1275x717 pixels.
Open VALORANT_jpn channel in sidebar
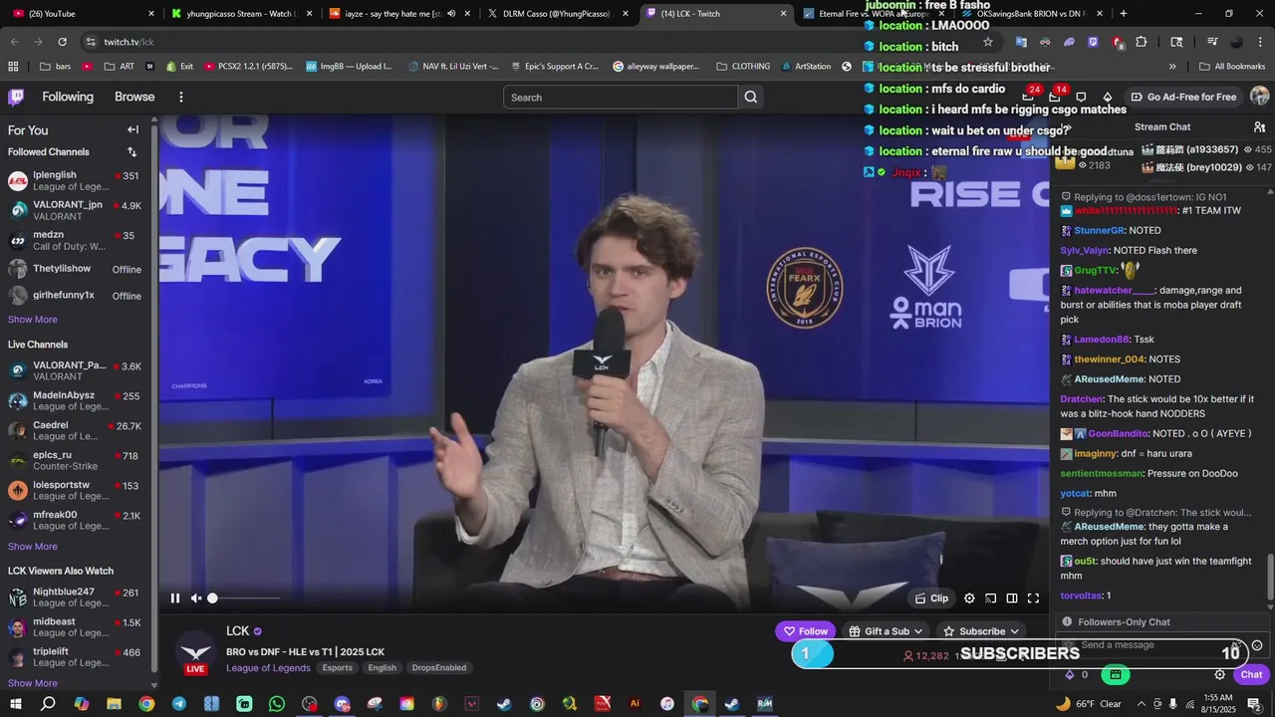[x=75, y=210]
